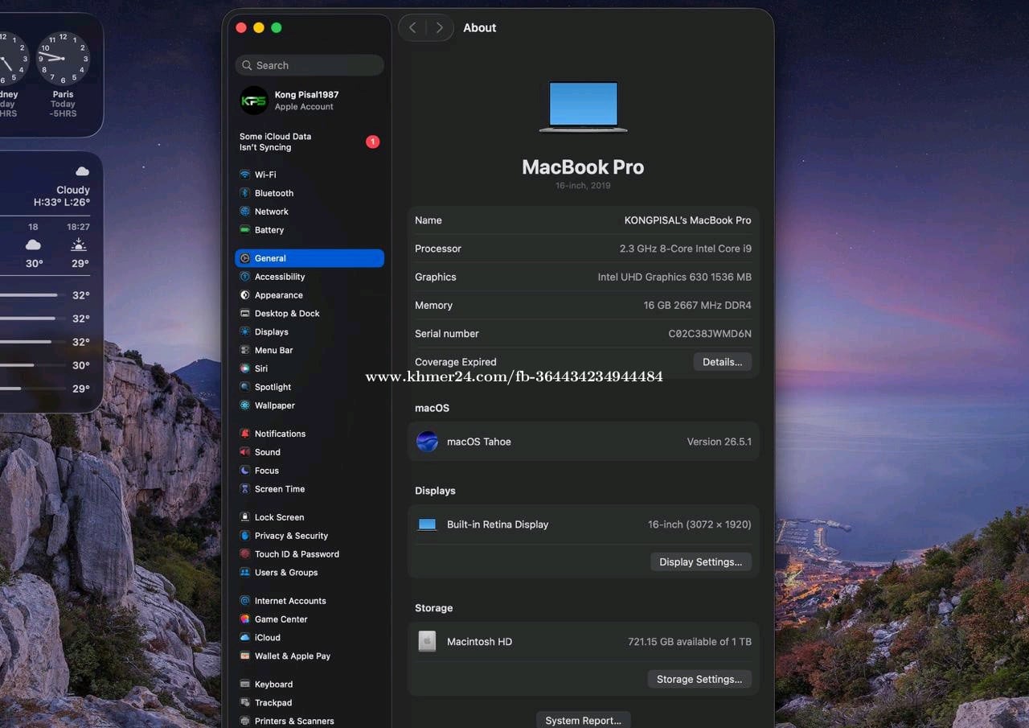Click the 16-inch, 2019 model text
Viewport: 1029px width, 728px height.
(x=583, y=186)
